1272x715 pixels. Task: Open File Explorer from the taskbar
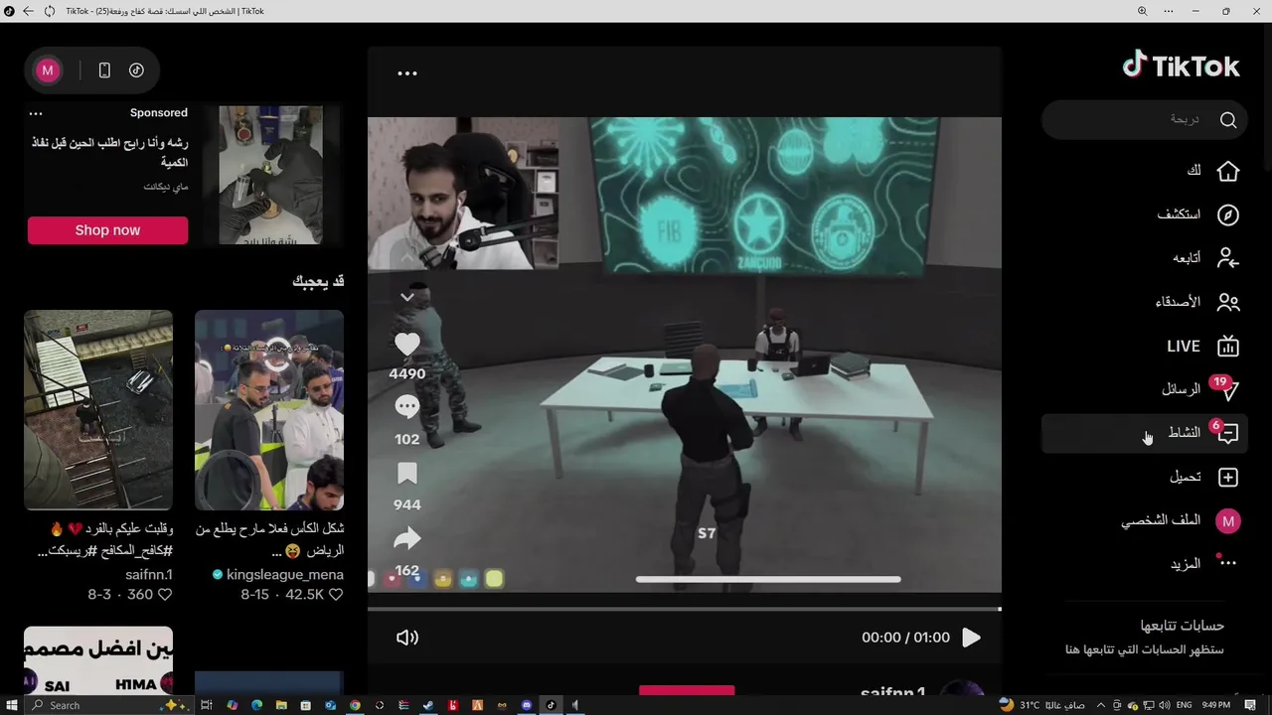point(281,705)
